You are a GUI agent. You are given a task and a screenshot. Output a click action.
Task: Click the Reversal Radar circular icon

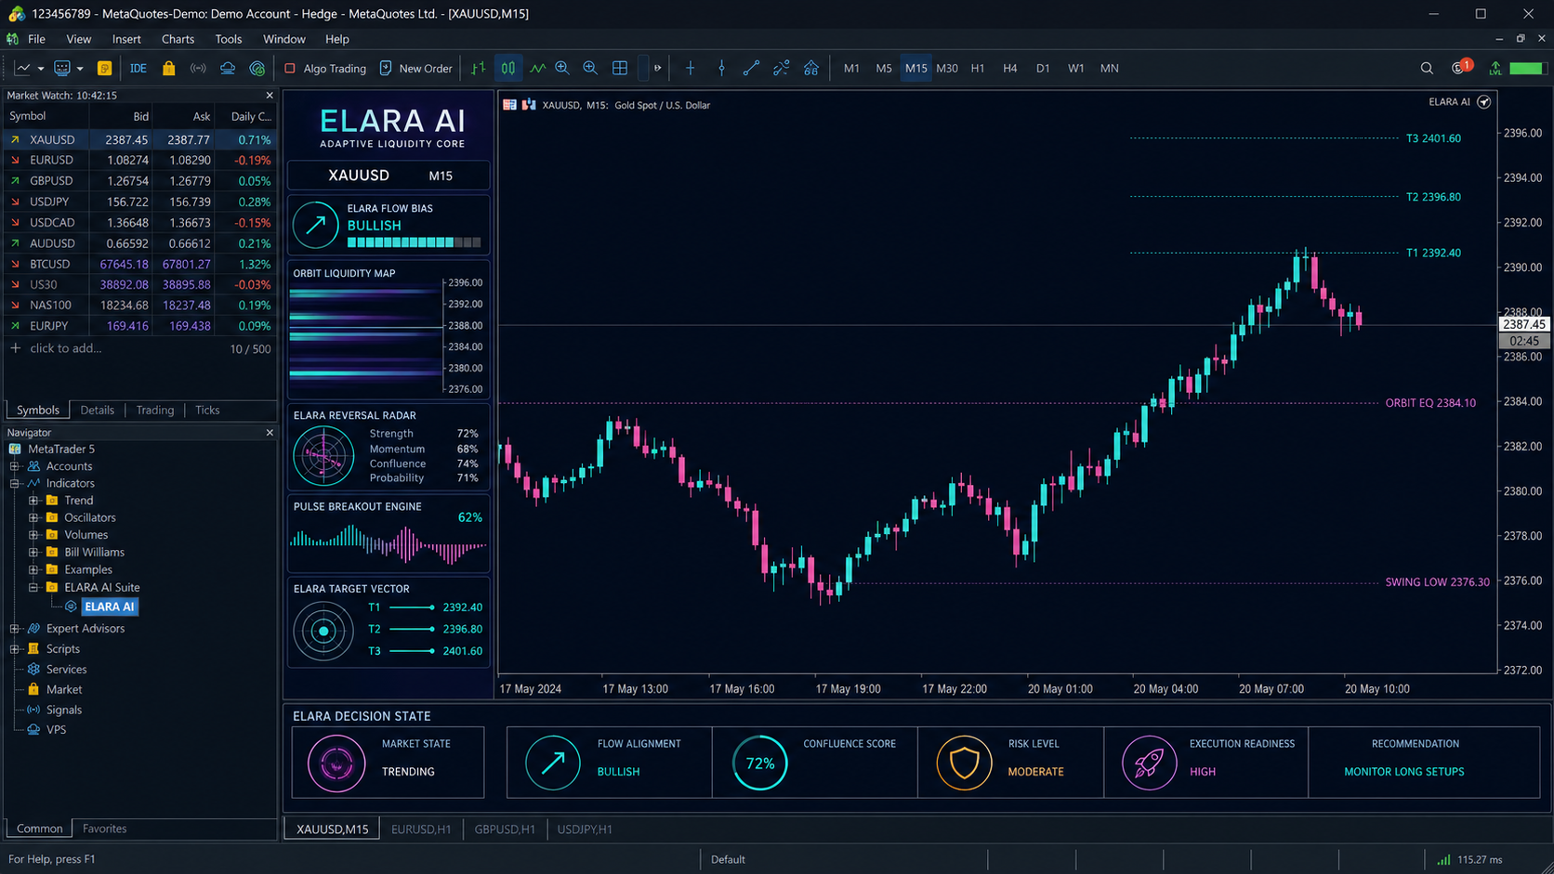click(323, 456)
